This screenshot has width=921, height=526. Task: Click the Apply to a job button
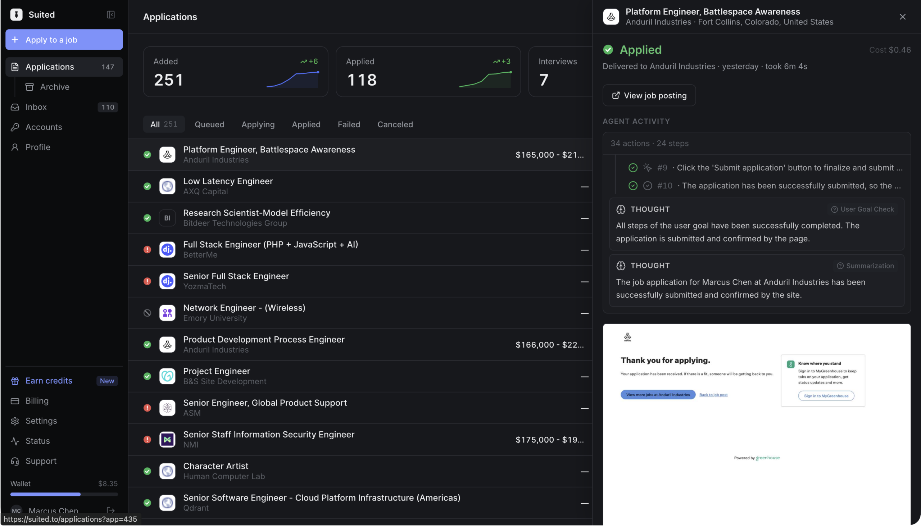64,40
